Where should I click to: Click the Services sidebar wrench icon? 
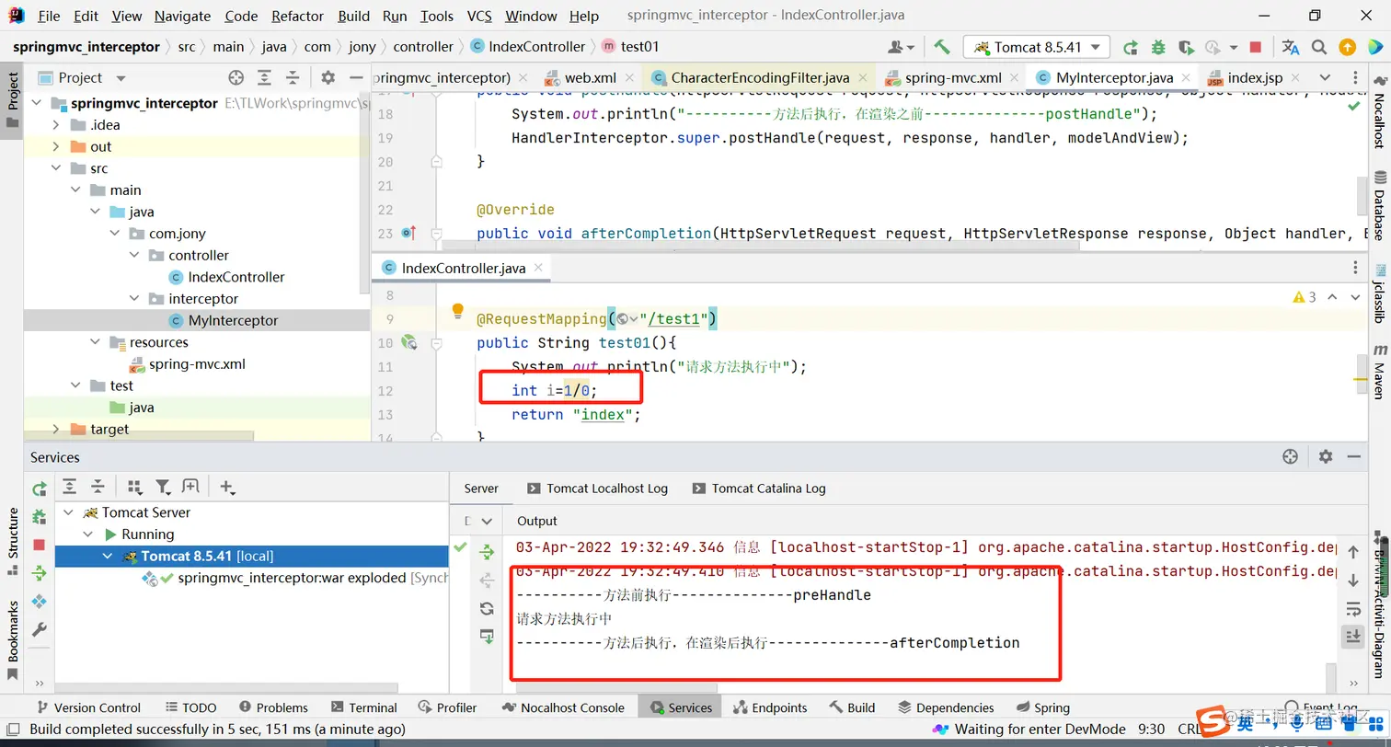pos(39,629)
